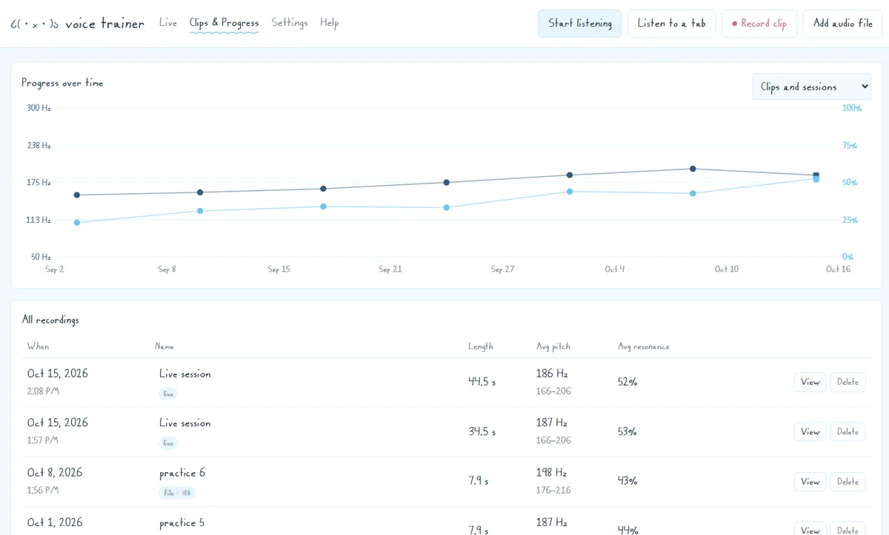Delete the 2:08 PM Live session recording
889x535 pixels.
[848, 382]
